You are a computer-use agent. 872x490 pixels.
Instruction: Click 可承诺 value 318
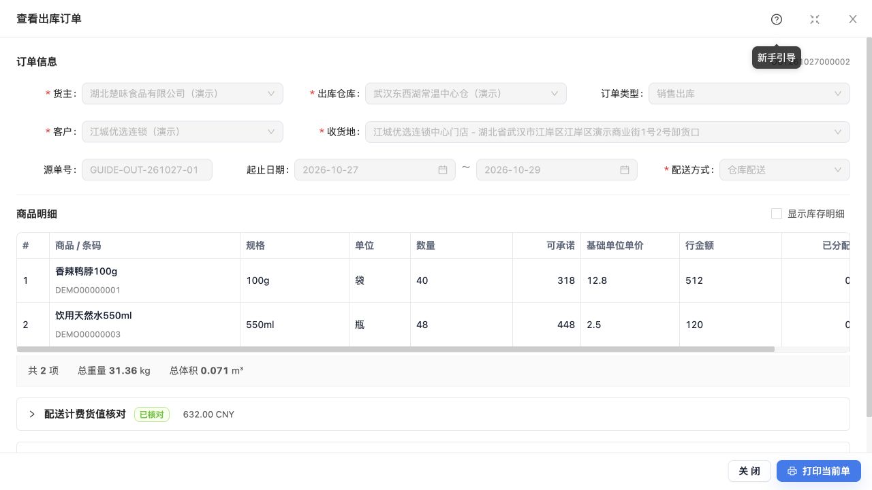coord(566,280)
